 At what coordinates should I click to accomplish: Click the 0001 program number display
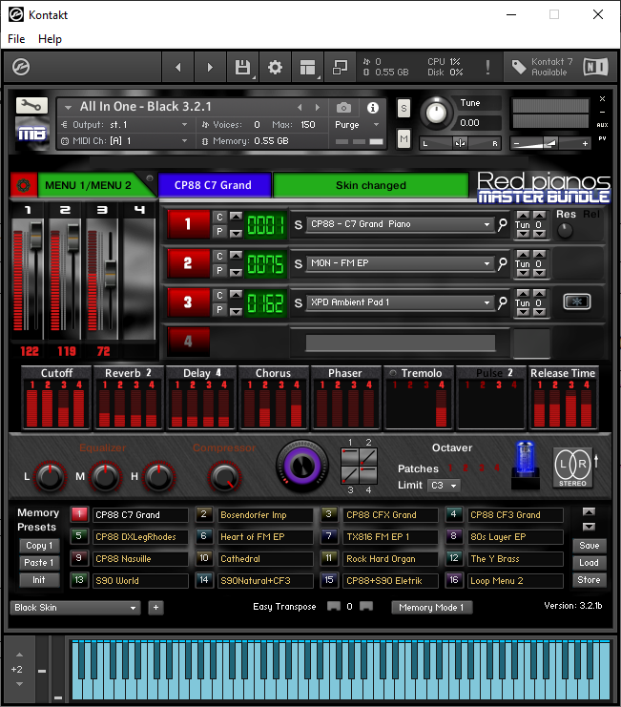coord(265,224)
